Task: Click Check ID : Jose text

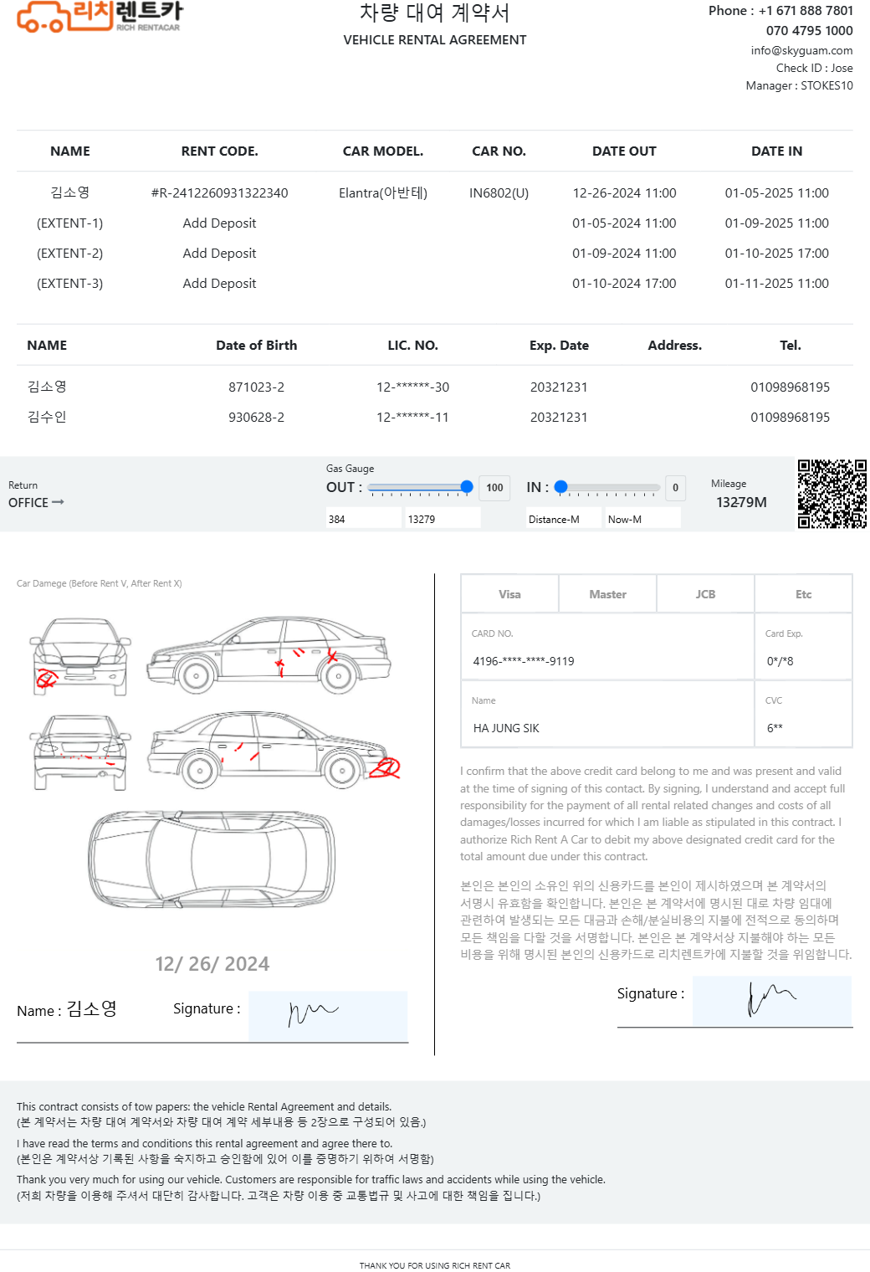Action: 814,68
